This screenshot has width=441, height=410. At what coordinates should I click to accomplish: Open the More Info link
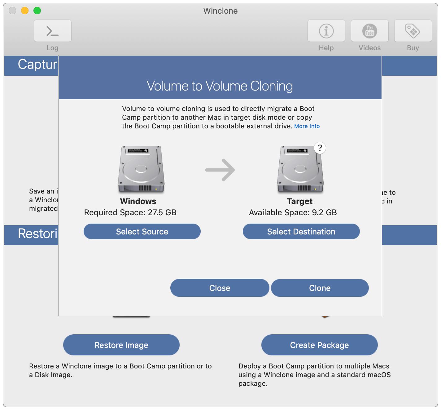[x=307, y=126]
